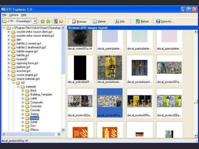Expand counter-strike source client.gcf node
This screenshot has height=149, width=199.
click(x=9, y=32)
